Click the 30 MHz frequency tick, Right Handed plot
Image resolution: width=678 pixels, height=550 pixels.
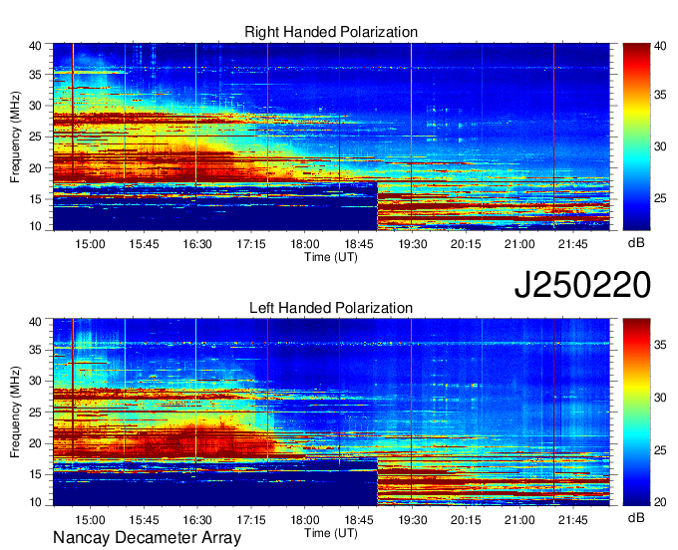(x=36, y=106)
